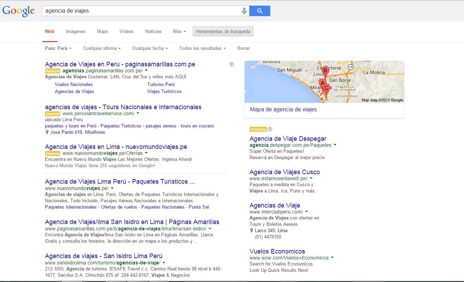
Task: Open Turismo Perú sitelink
Action: click(x=161, y=84)
